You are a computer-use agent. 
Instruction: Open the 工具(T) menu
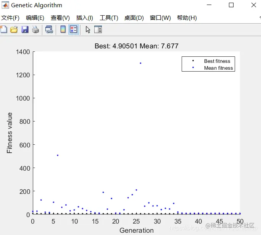[109, 18]
